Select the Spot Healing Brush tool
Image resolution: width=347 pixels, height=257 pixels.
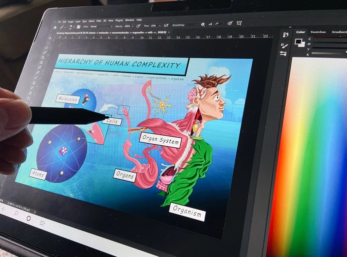(38, 72)
